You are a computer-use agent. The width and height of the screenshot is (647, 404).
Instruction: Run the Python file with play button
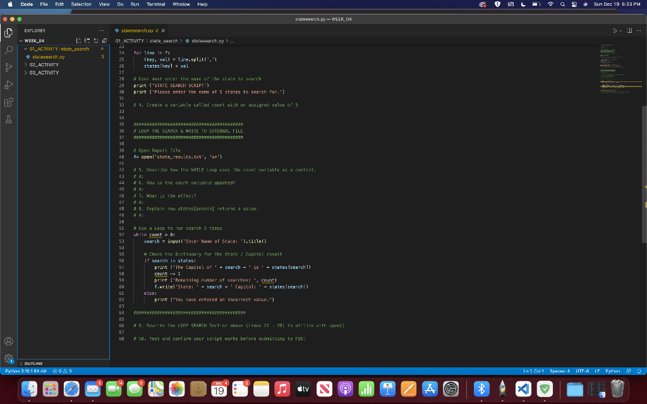[x=614, y=30]
